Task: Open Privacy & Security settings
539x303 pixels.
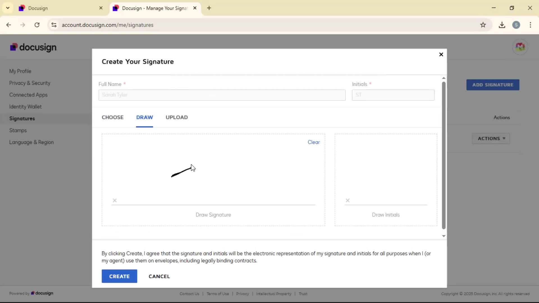Action: pos(30,83)
